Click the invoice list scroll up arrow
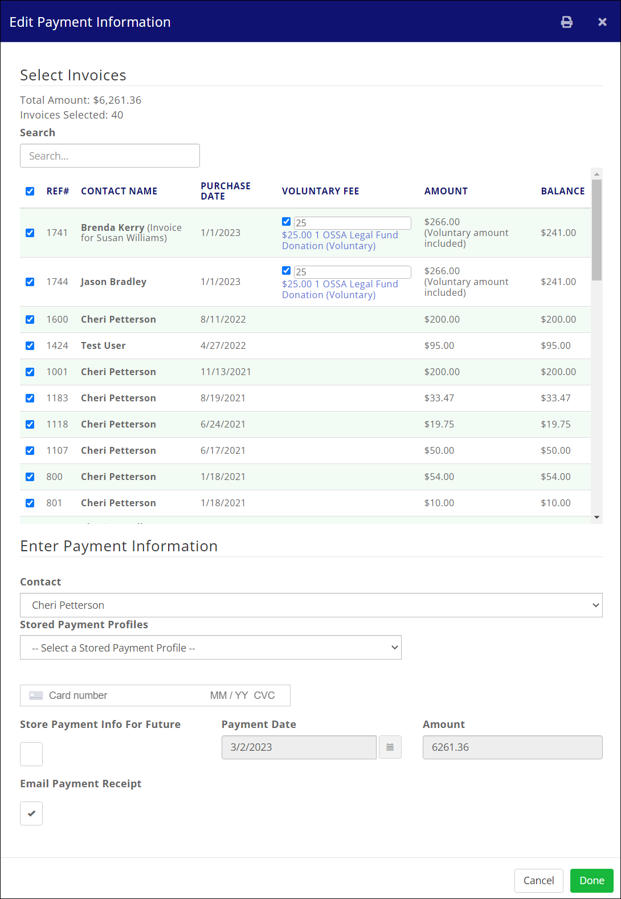Viewport: 621px width, 899px height. [597, 174]
